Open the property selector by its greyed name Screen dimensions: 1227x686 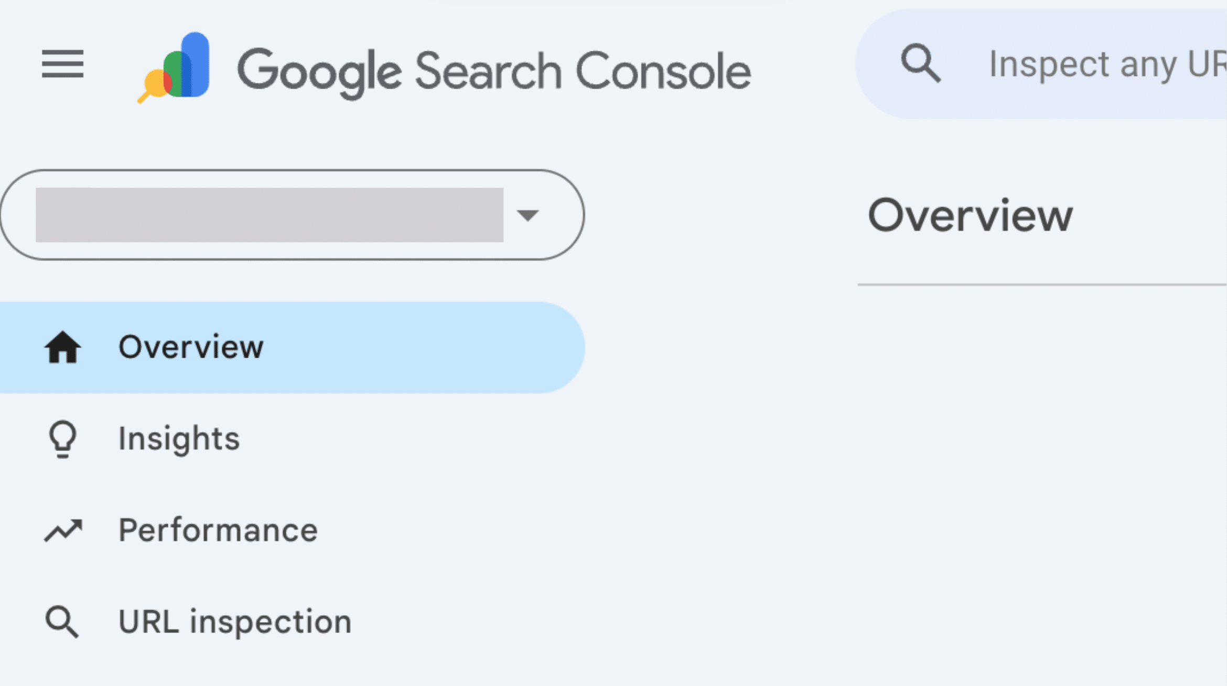tap(270, 215)
